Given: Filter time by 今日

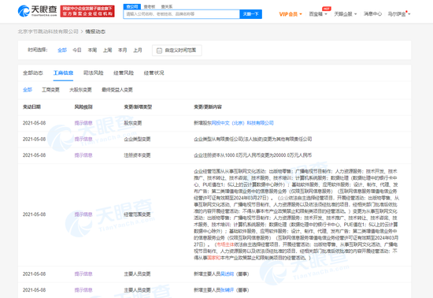Looking at the screenshot, I should [x=77, y=50].
